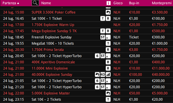
Task: Click the €11.000,00 prize pool value
Action: tap(161, 68)
